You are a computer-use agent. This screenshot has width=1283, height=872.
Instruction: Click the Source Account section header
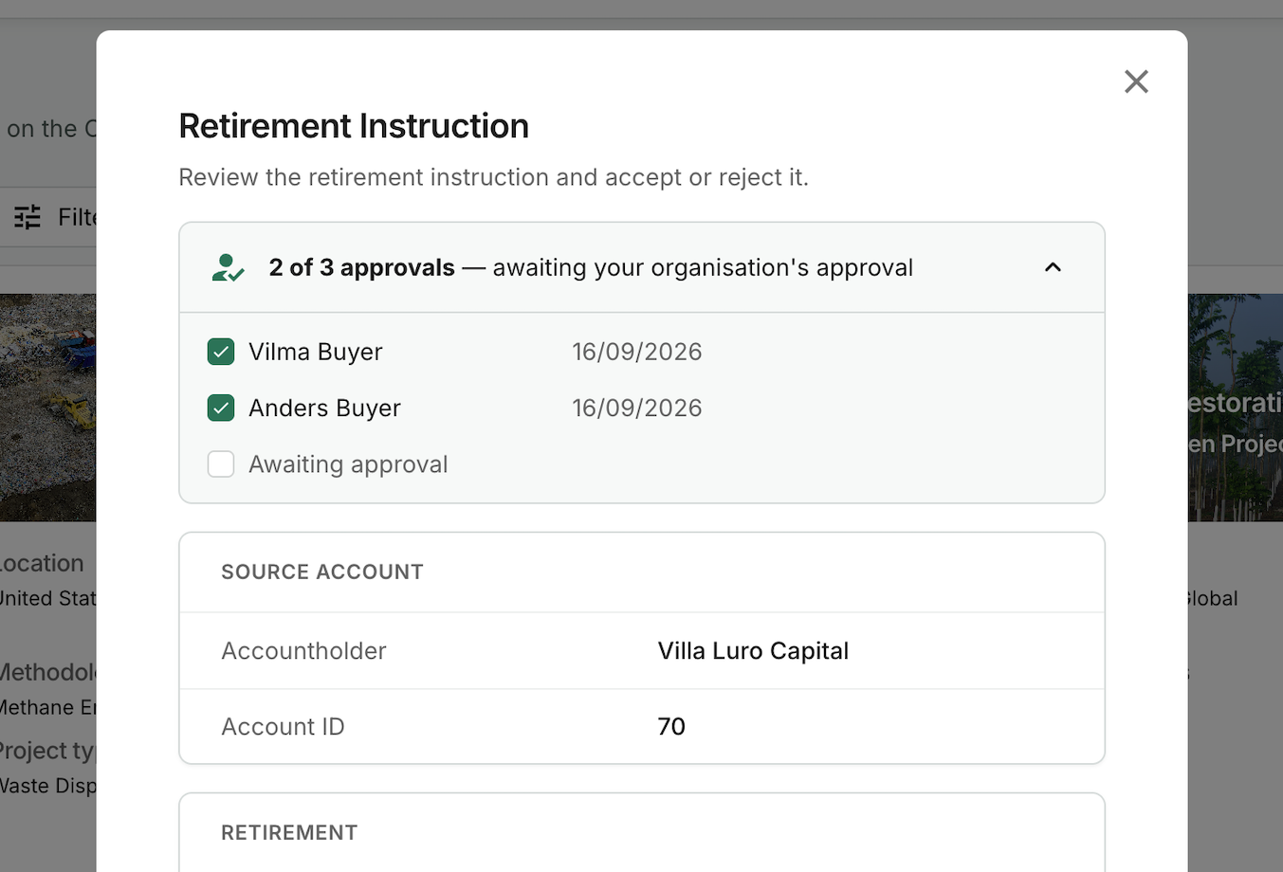[322, 572]
